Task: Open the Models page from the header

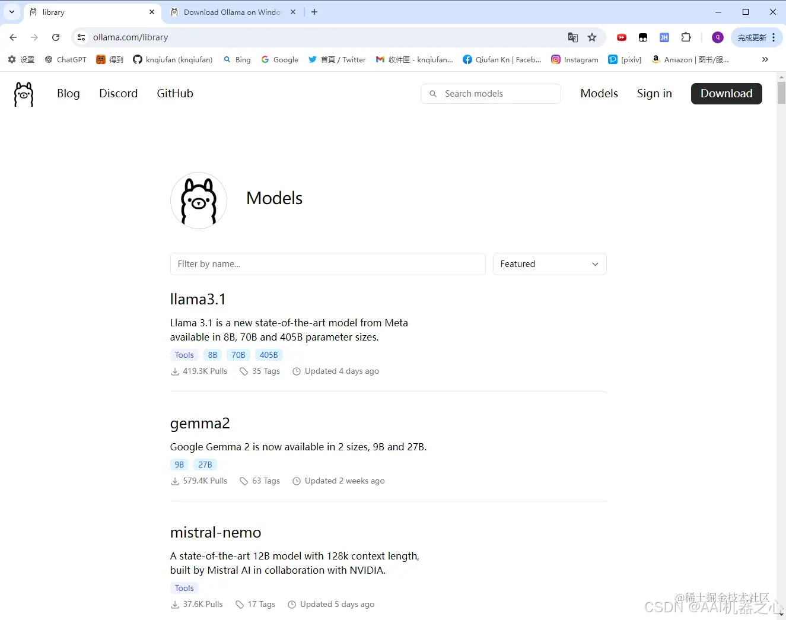Action: [x=599, y=94]
